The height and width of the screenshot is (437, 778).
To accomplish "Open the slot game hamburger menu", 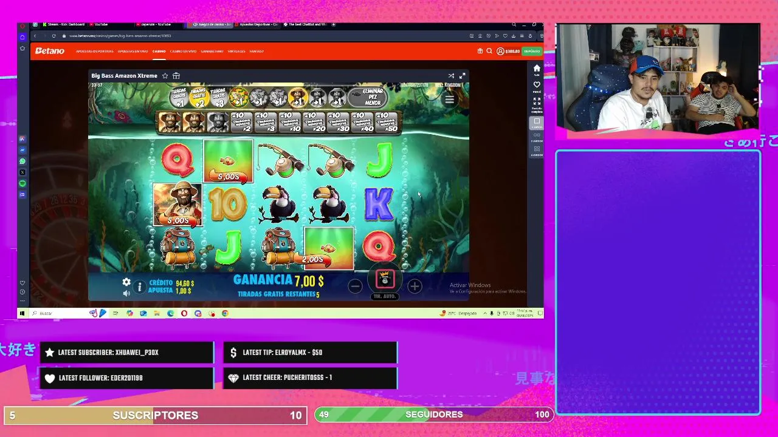I will tap(449, 100).
